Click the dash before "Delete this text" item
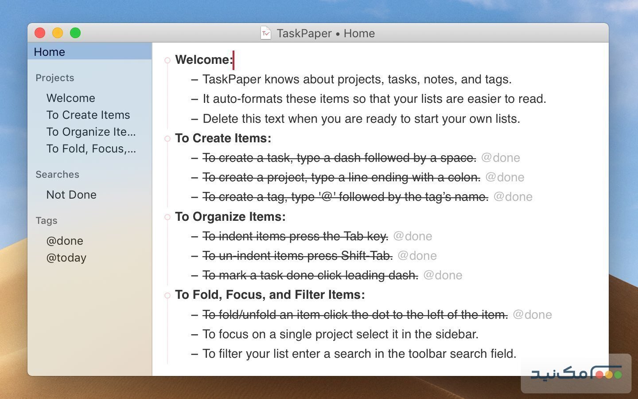Viewport: 638px width, 399px height. pos(194,118)
